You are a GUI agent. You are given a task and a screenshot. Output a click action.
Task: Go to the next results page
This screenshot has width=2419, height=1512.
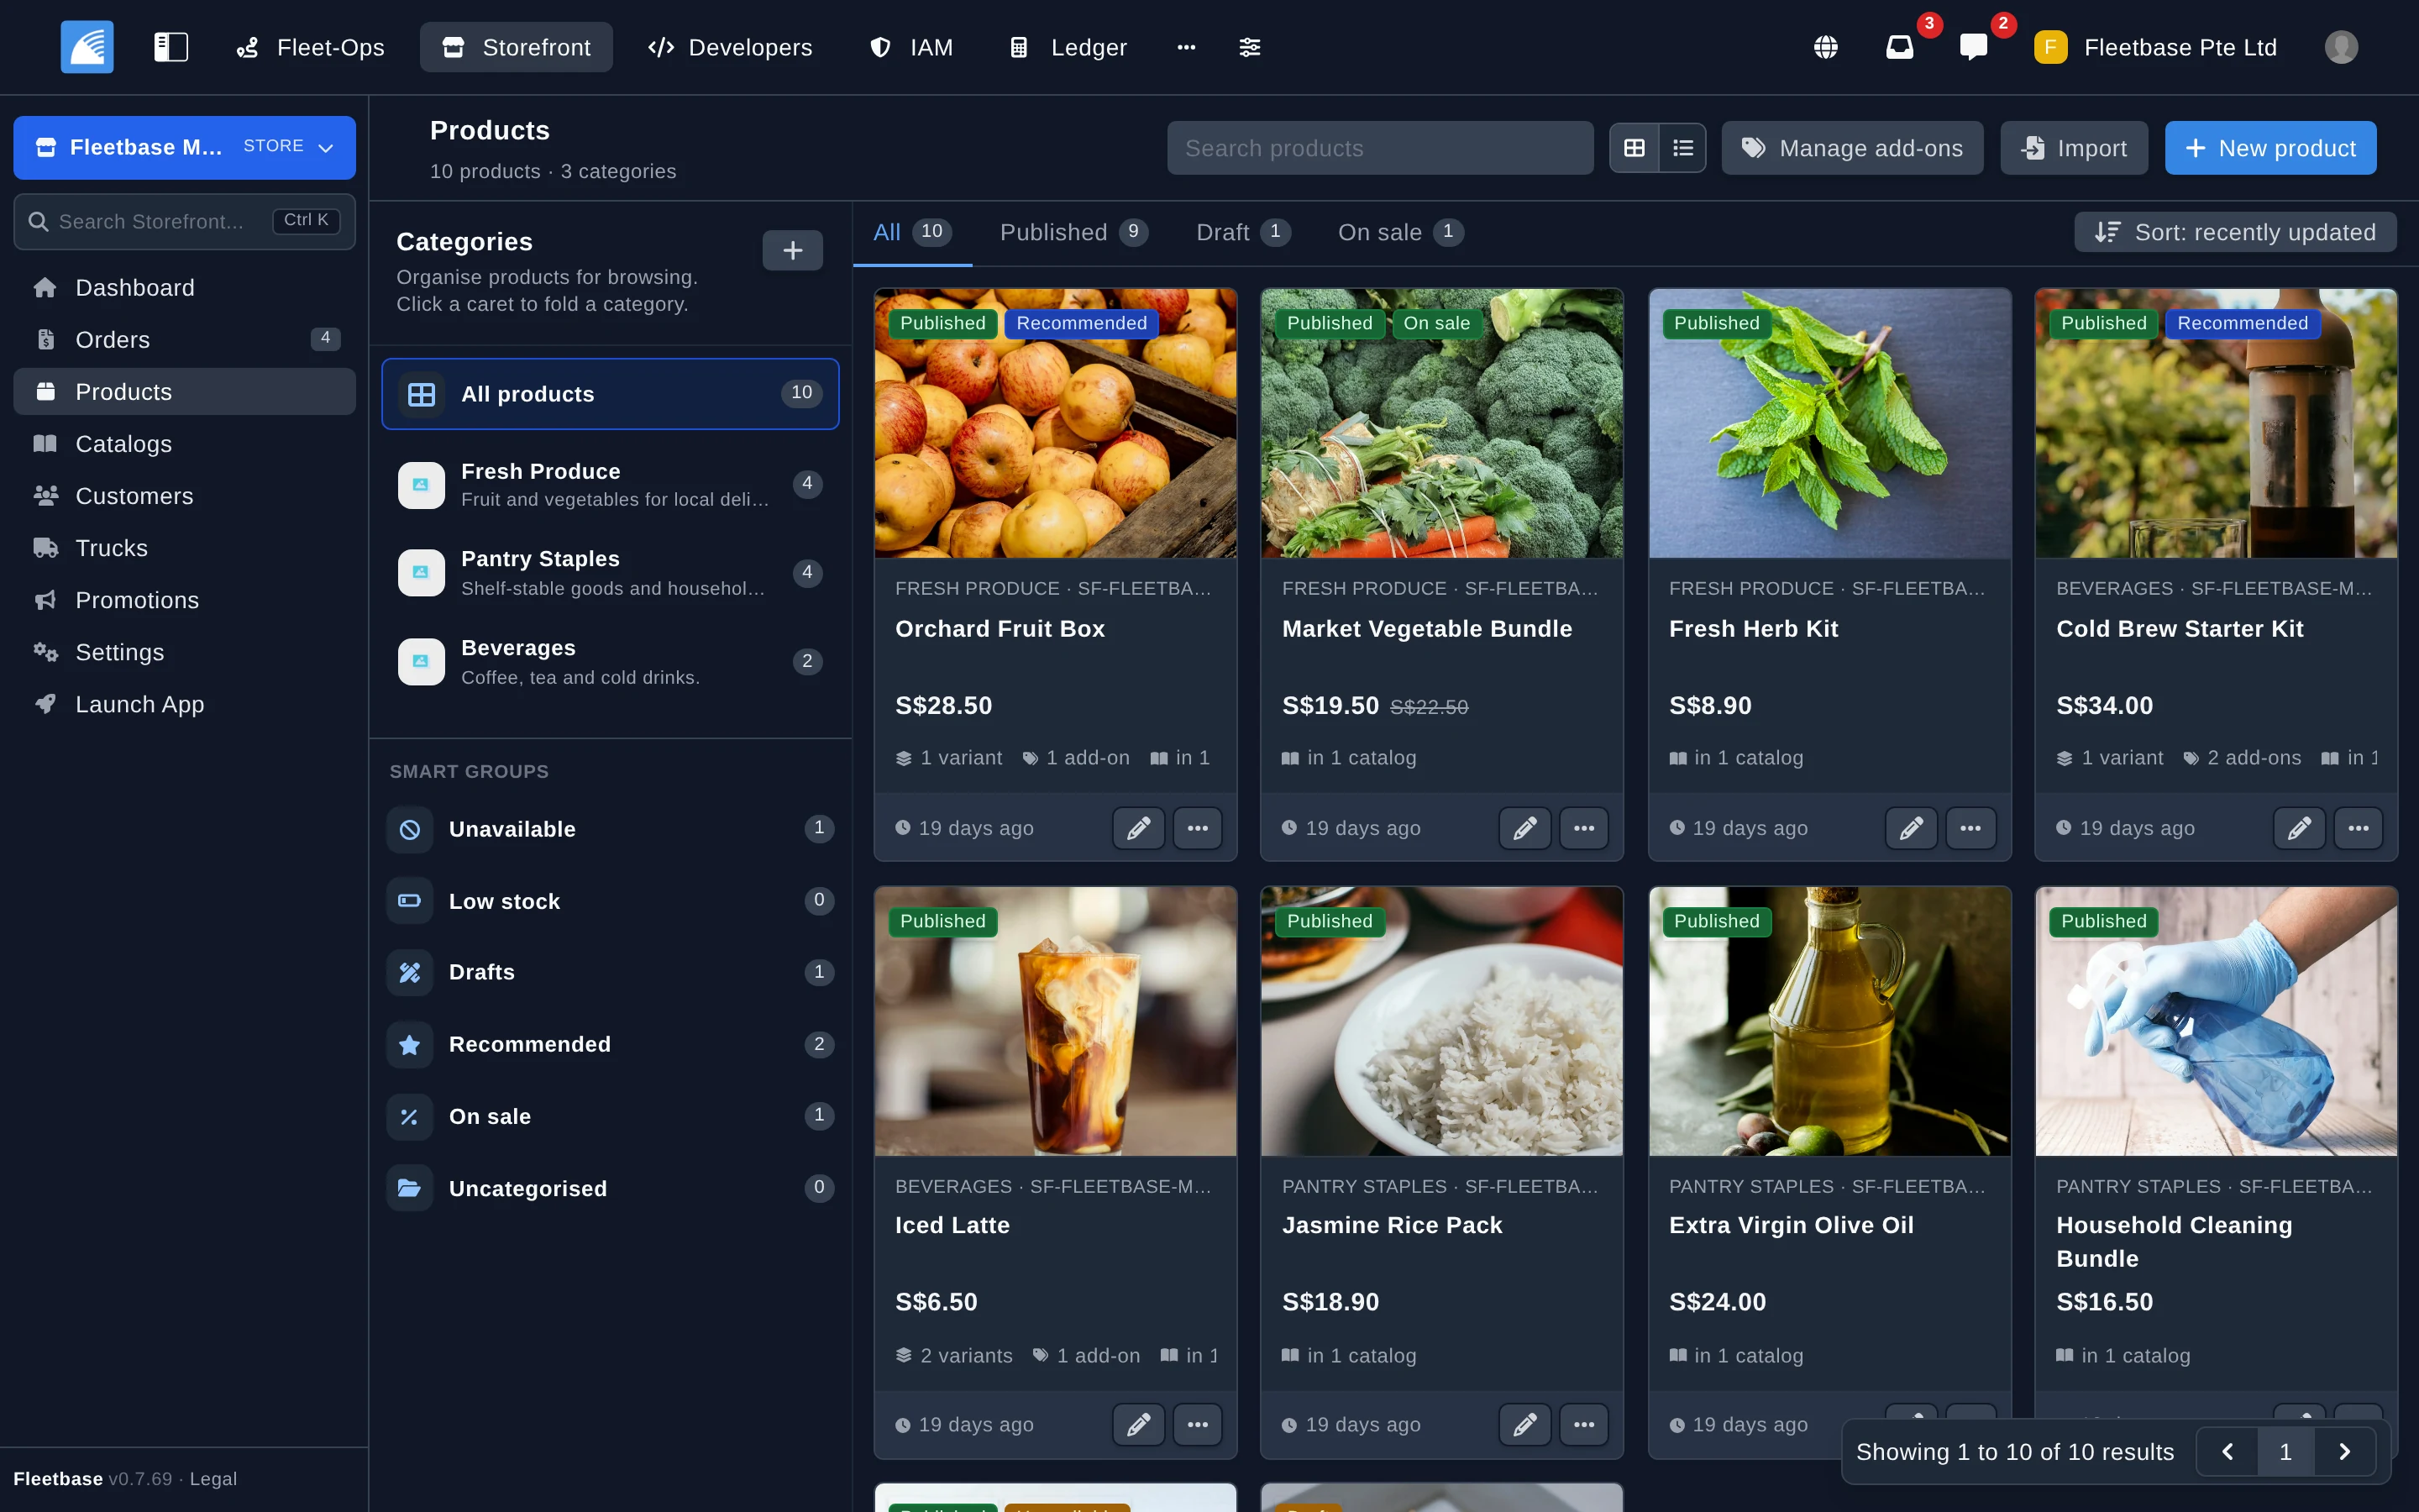[2344, 1451]
